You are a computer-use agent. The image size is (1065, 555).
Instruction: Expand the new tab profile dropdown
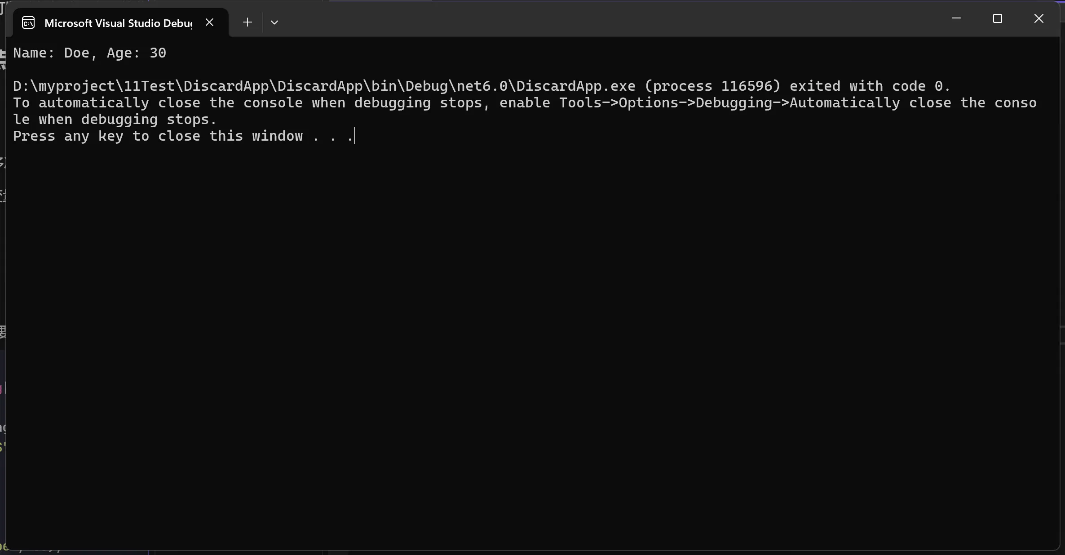(274, 22)
